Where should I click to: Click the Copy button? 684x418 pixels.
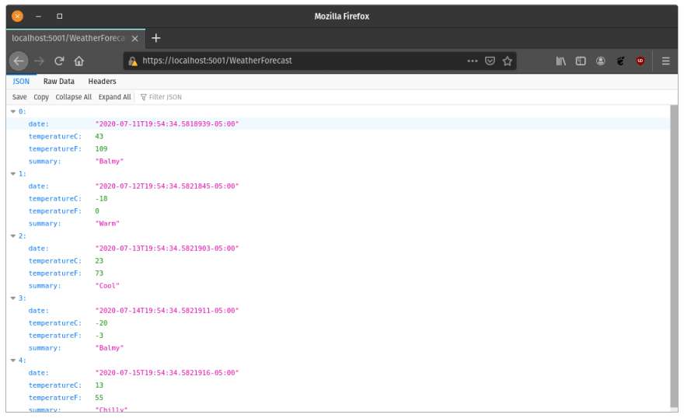(41, 97)
